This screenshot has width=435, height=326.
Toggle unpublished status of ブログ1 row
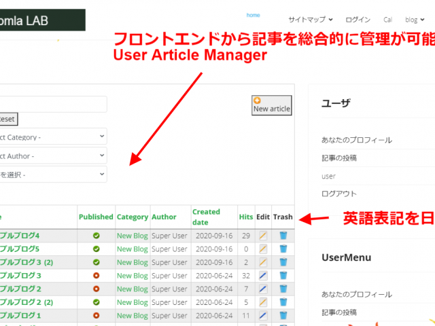click(97, 315)
